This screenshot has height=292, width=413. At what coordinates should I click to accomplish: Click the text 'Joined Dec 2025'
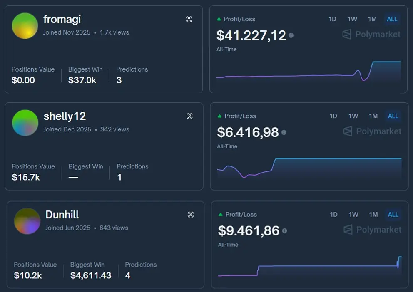(x=67, y=129)
